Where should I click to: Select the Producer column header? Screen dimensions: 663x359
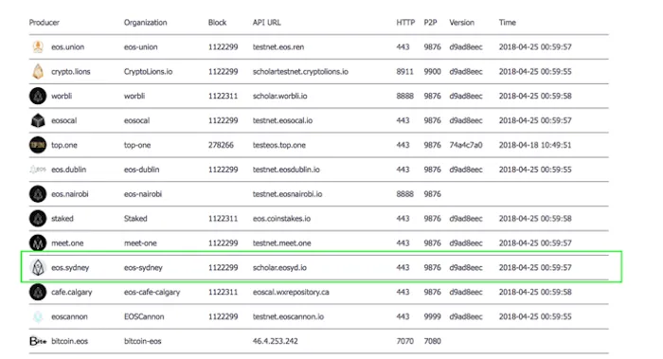coord(44,23)
